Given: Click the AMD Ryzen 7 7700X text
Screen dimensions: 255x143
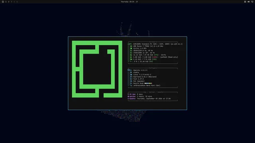Looking at the screenshot, I should tap(148, 46).
